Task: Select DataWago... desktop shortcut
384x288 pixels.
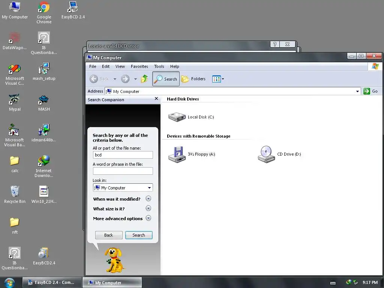Action: click(x=15, y=41)
